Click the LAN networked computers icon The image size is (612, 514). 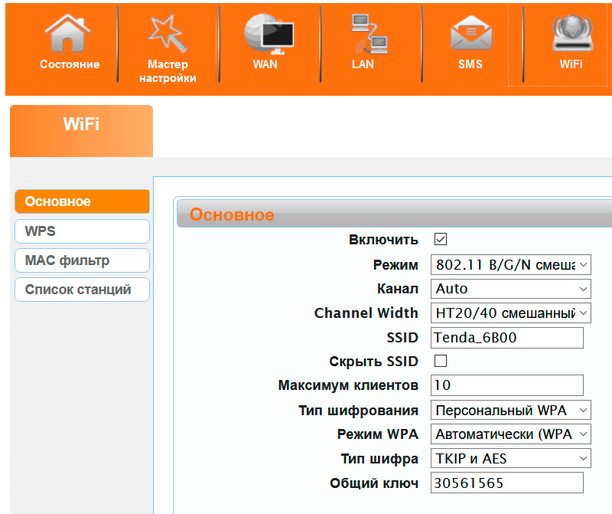tap(369, 34)
